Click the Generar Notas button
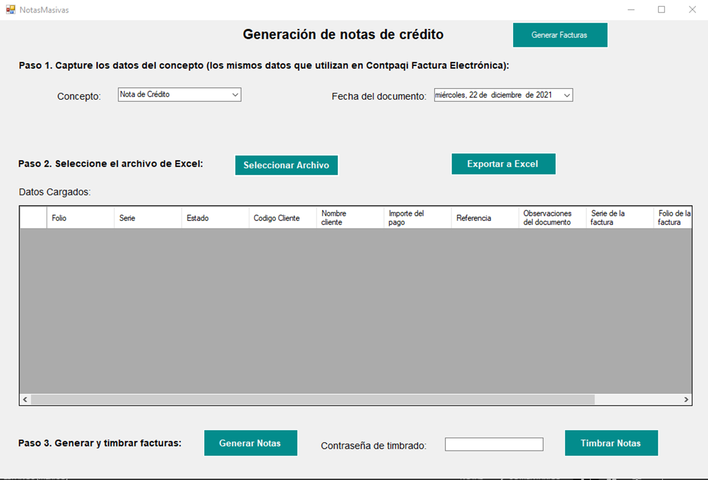The height and width of the screenshot is (480, 708). (250, 443)
